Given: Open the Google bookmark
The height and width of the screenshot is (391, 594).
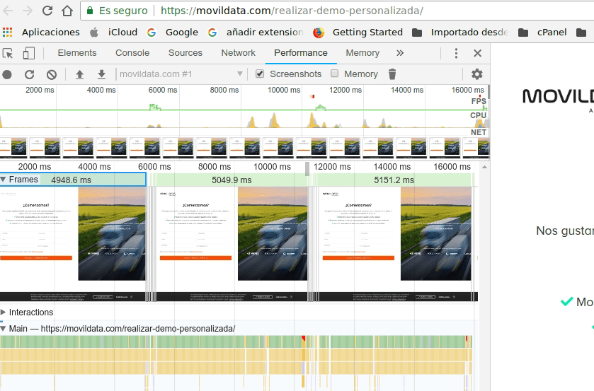Looking at the screenshot, I should pyautogui.click(x=173, y=33).
